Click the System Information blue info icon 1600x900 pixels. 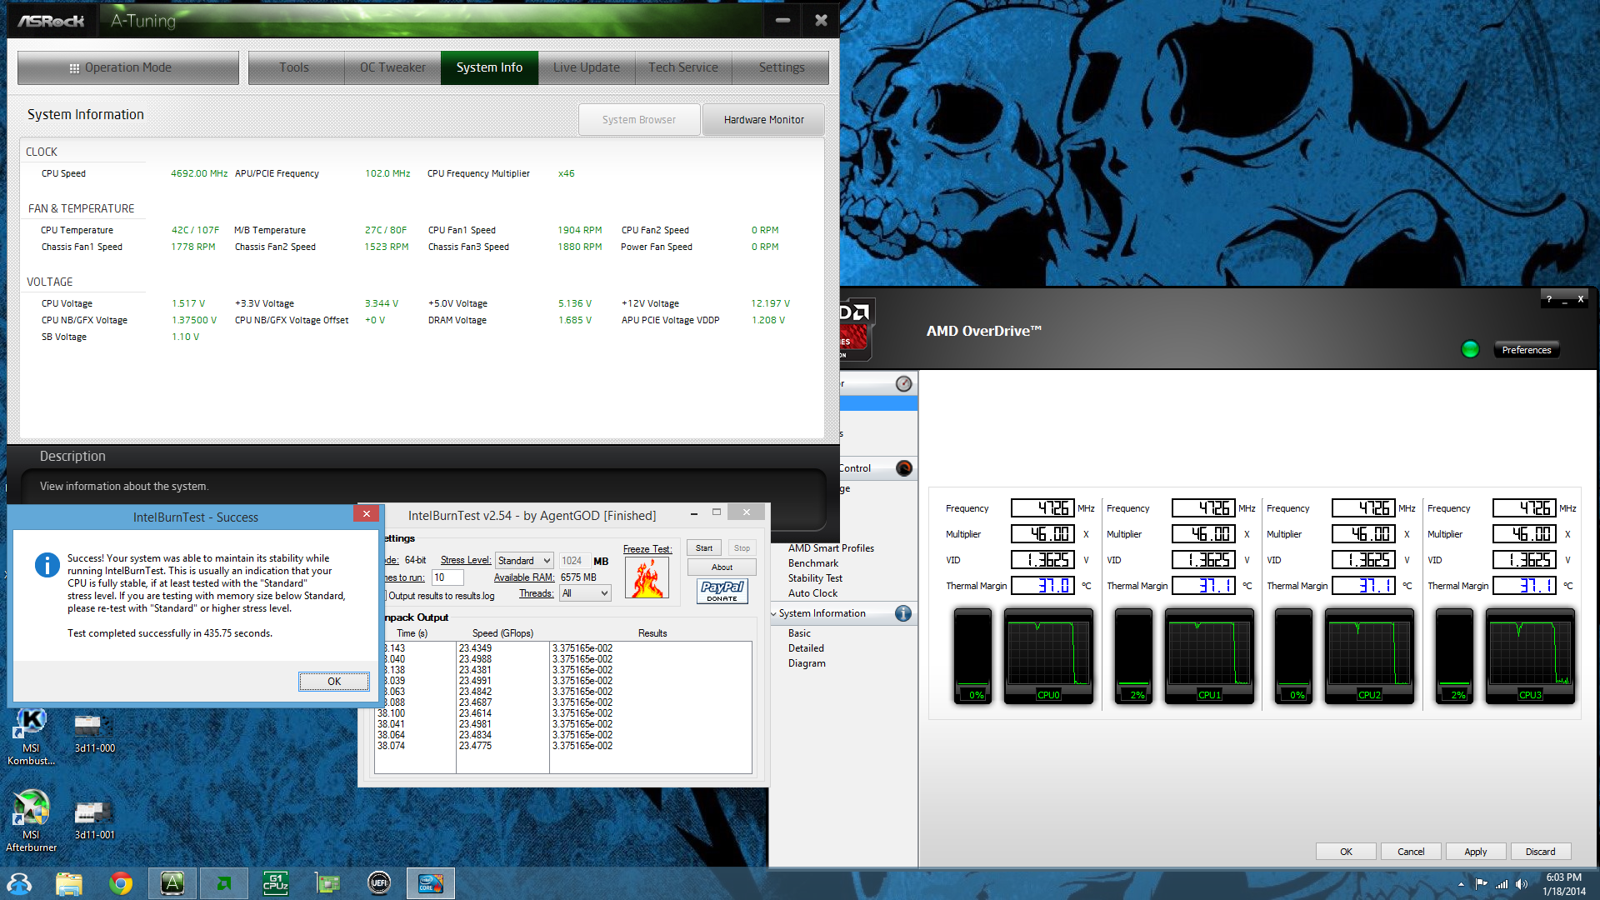[903, 613]
